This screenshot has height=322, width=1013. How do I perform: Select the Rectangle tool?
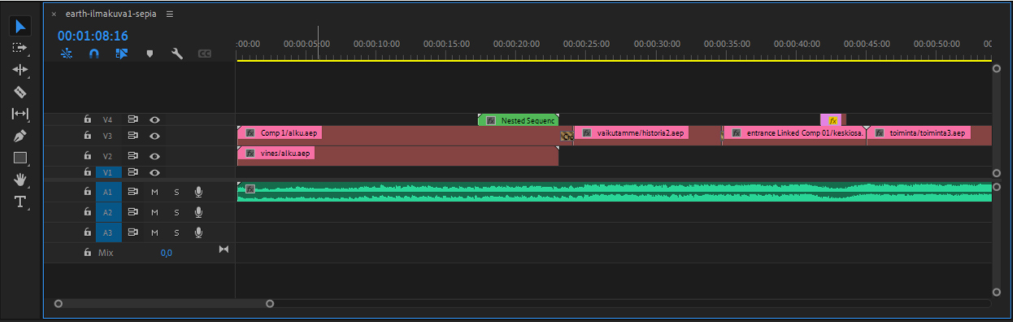[20, 158]
